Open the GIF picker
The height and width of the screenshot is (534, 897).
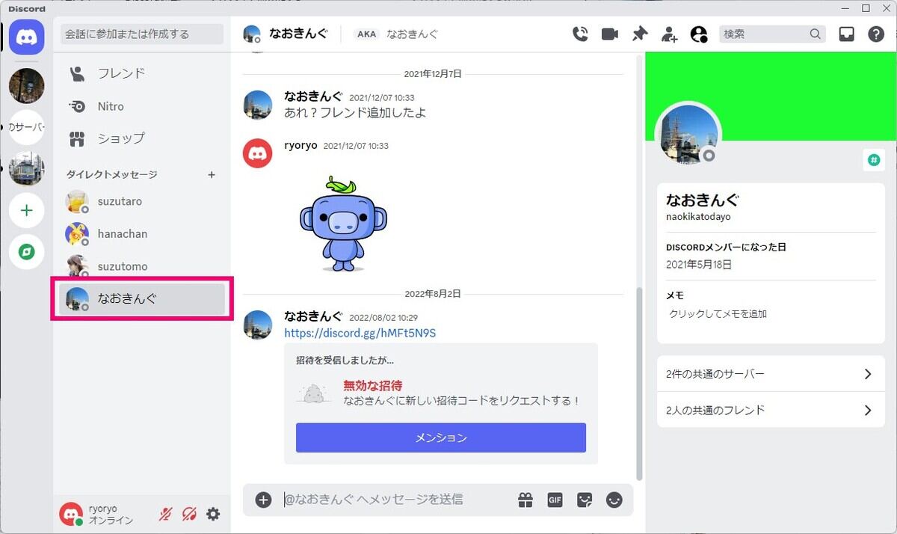click(x=555, y=500)
